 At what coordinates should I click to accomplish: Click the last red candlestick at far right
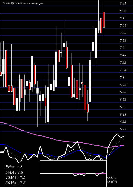(x=104, y=20)
